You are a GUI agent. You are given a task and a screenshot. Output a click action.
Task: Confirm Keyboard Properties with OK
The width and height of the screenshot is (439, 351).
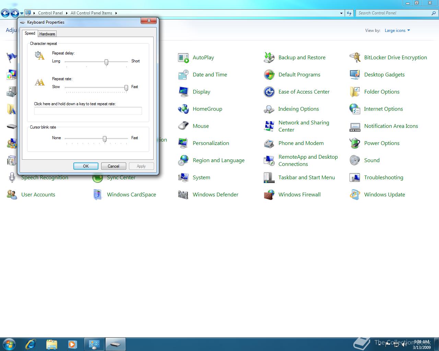[86, 166]
